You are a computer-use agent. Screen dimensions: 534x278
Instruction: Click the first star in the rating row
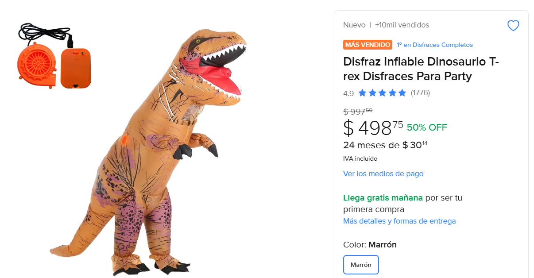363,93
